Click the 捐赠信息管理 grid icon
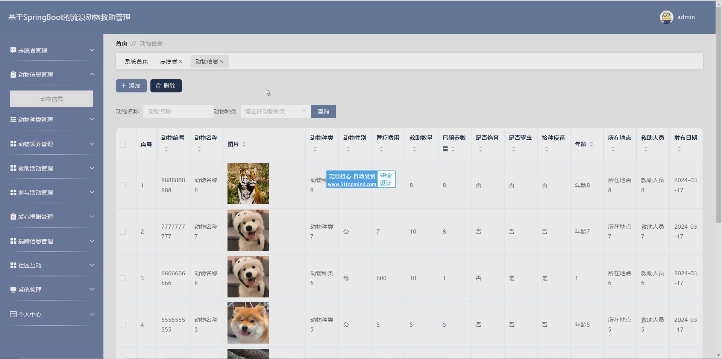 pyautogui.click(x=13, y=241)
